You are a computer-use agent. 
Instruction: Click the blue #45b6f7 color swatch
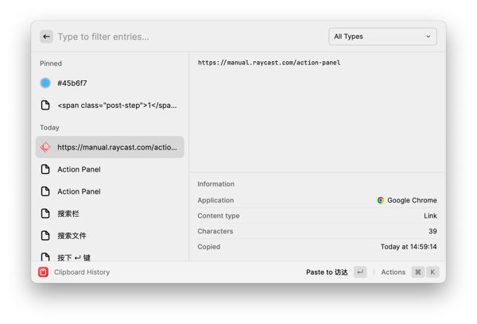(x=45, y=83)
